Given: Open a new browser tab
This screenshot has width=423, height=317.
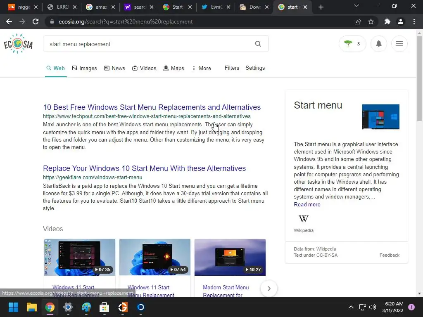Looking at the screenshot, I should tap(321, 7).
